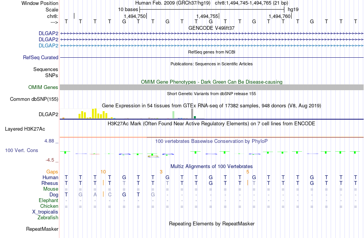364x238 pixels.
Task: Click the Dog species label
Action: coord(54,195)
